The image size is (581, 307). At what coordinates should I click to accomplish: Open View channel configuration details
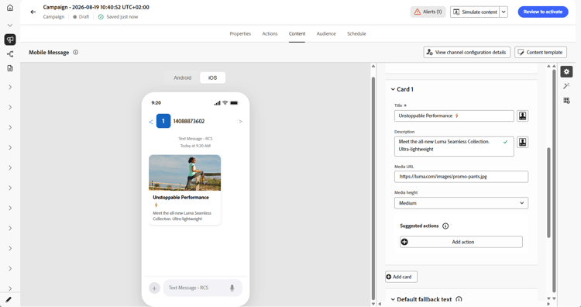tap(466, 52)
